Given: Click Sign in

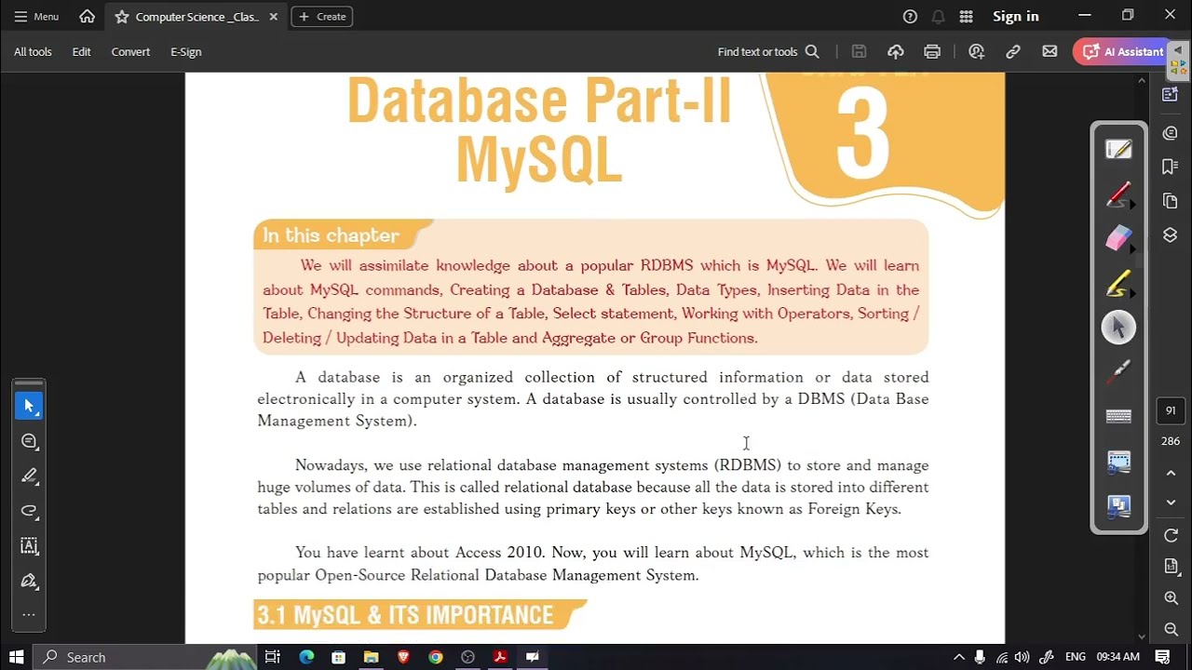Looking at the screenshot, I should 1015,17.
